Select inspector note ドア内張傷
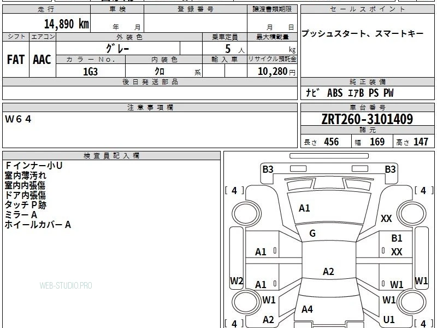Image resolution: width=437 pixels, height=328 pixels. [x=25, y=195]
